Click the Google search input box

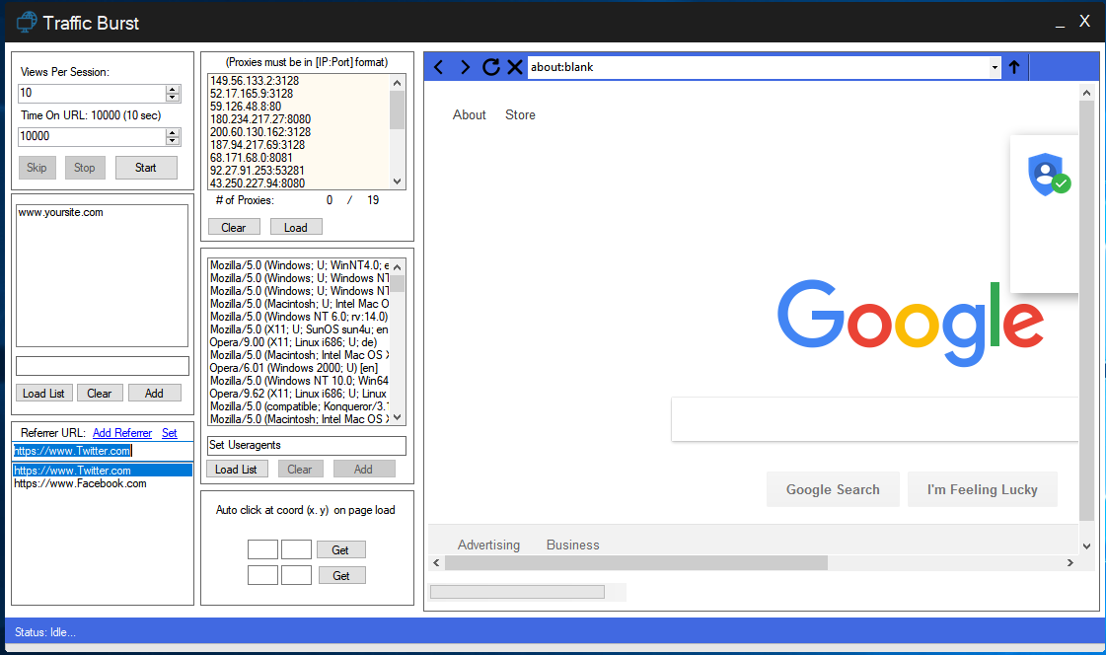click(x=873, y=419)
